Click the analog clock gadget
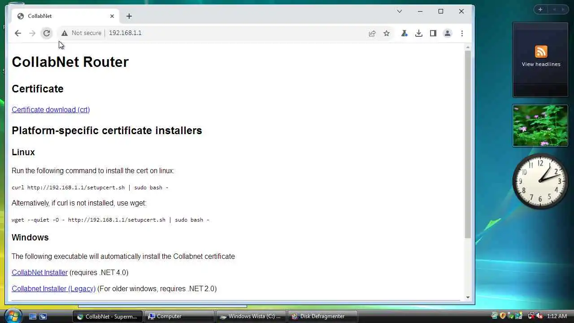The image size is (574, 323). click(x=540, y=181)
